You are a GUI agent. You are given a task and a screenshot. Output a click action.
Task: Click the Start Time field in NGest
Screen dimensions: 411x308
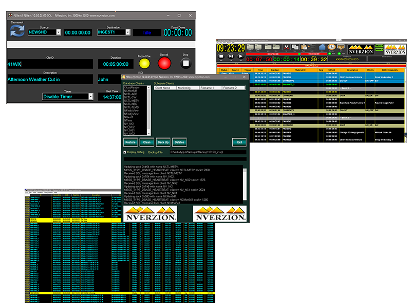[109, 97]
